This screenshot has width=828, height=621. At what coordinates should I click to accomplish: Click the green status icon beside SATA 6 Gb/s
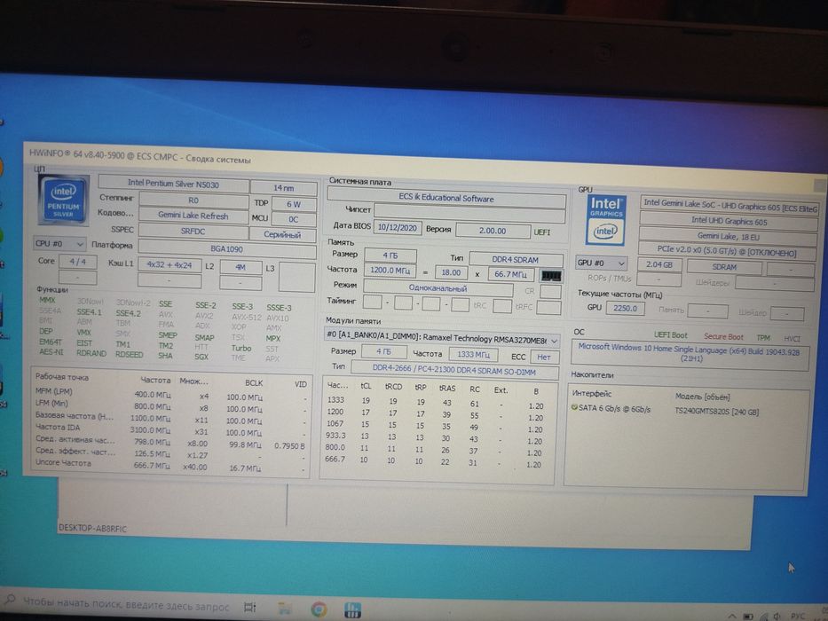(x=574, y=408)
